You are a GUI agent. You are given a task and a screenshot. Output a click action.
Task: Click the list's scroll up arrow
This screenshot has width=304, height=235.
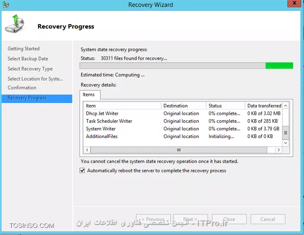pos(286,106)
